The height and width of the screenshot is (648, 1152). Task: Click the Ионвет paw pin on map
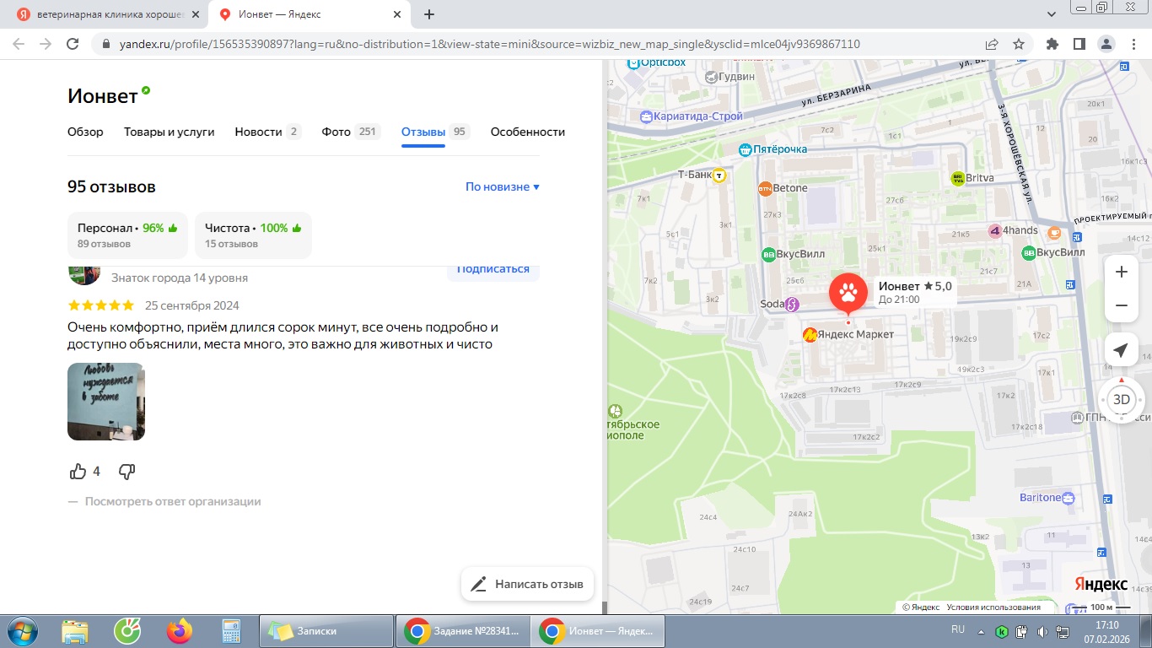coord(848,294)
